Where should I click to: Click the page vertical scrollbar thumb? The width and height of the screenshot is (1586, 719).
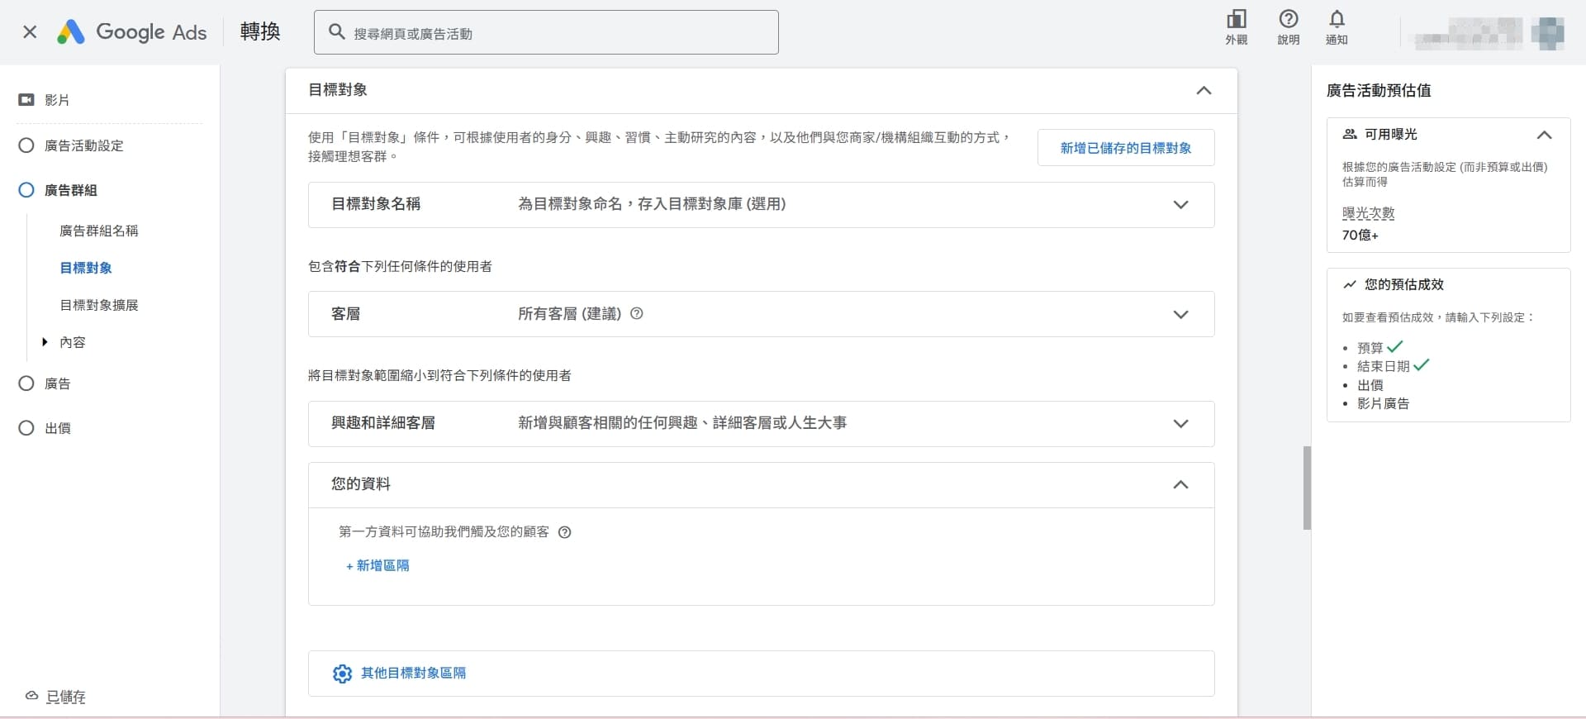(x=1307, y=488)
